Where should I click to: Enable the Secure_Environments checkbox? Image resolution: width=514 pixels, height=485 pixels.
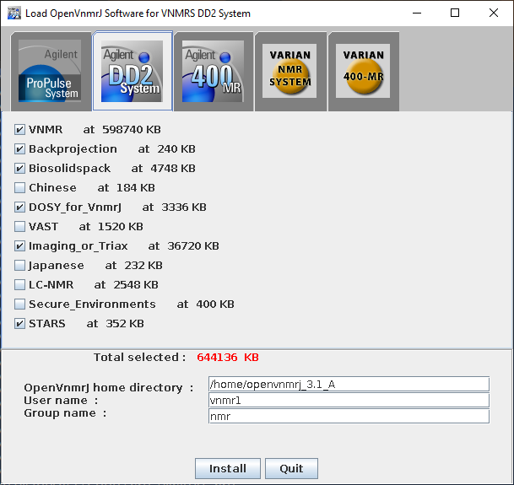[x=19, y=304]
